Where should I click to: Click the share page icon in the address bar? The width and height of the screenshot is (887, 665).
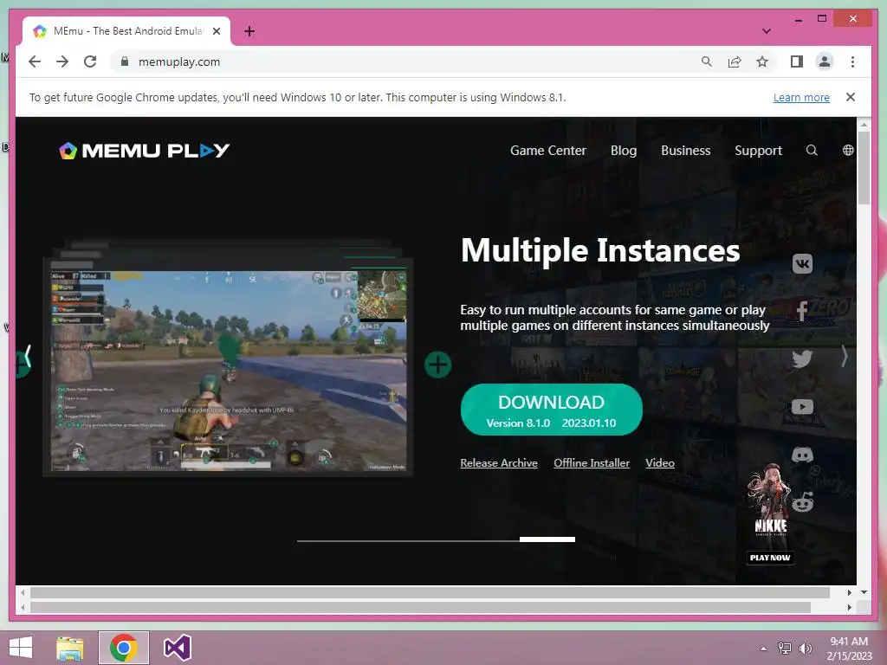(x=735, y=61)
